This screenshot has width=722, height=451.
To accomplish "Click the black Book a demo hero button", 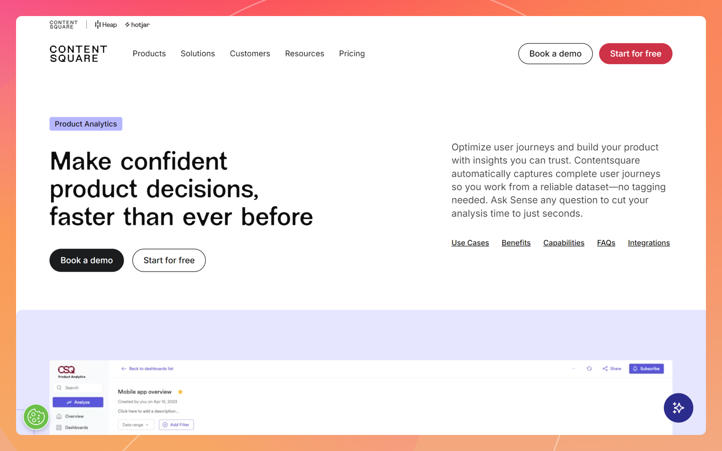I will [x=86, y=260].
